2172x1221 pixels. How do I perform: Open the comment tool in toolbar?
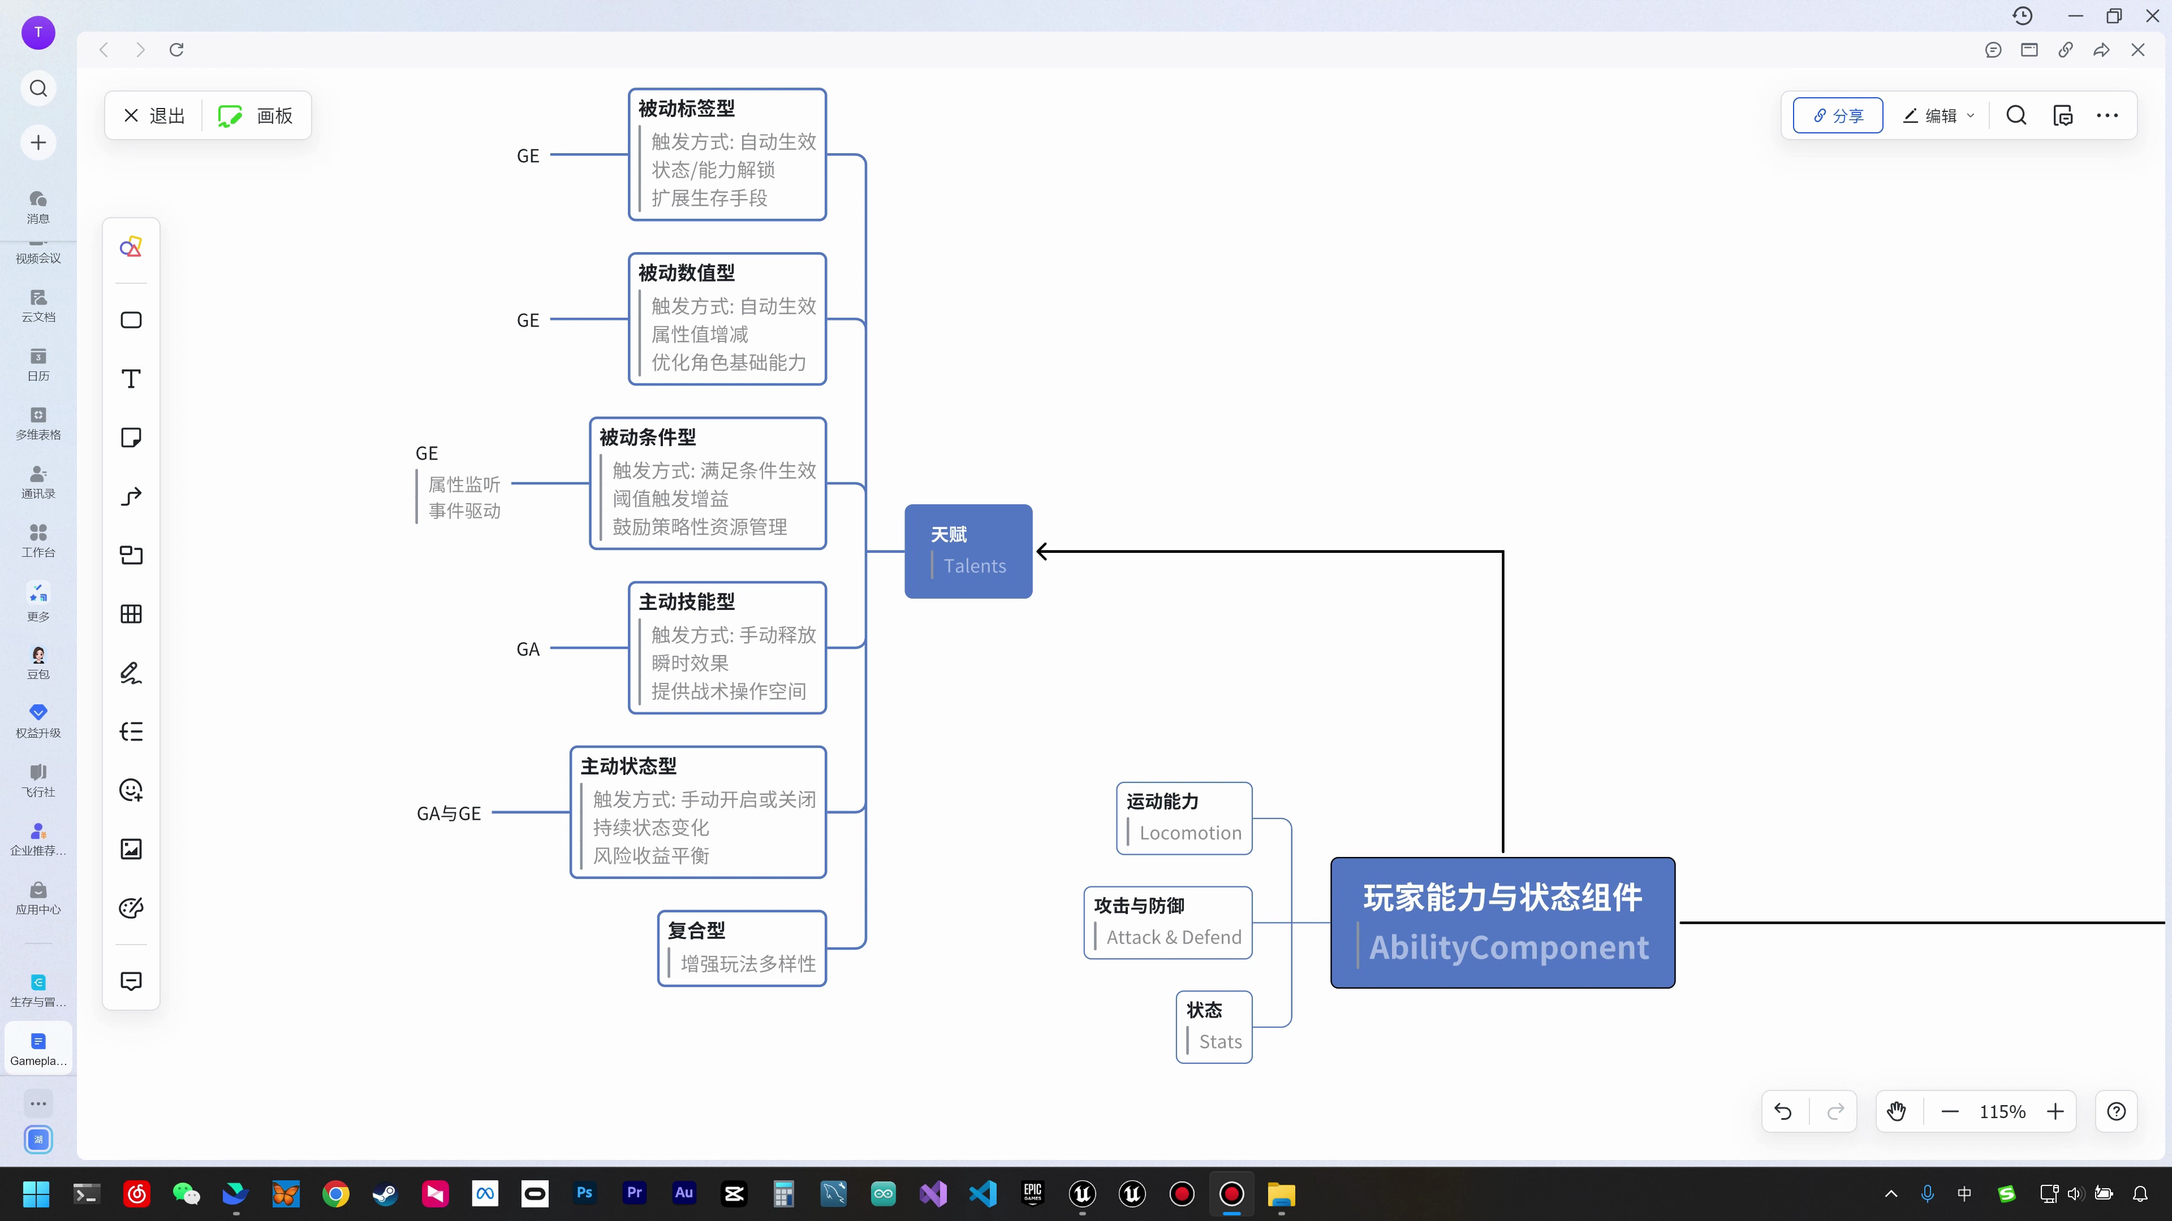click(131, 981)
